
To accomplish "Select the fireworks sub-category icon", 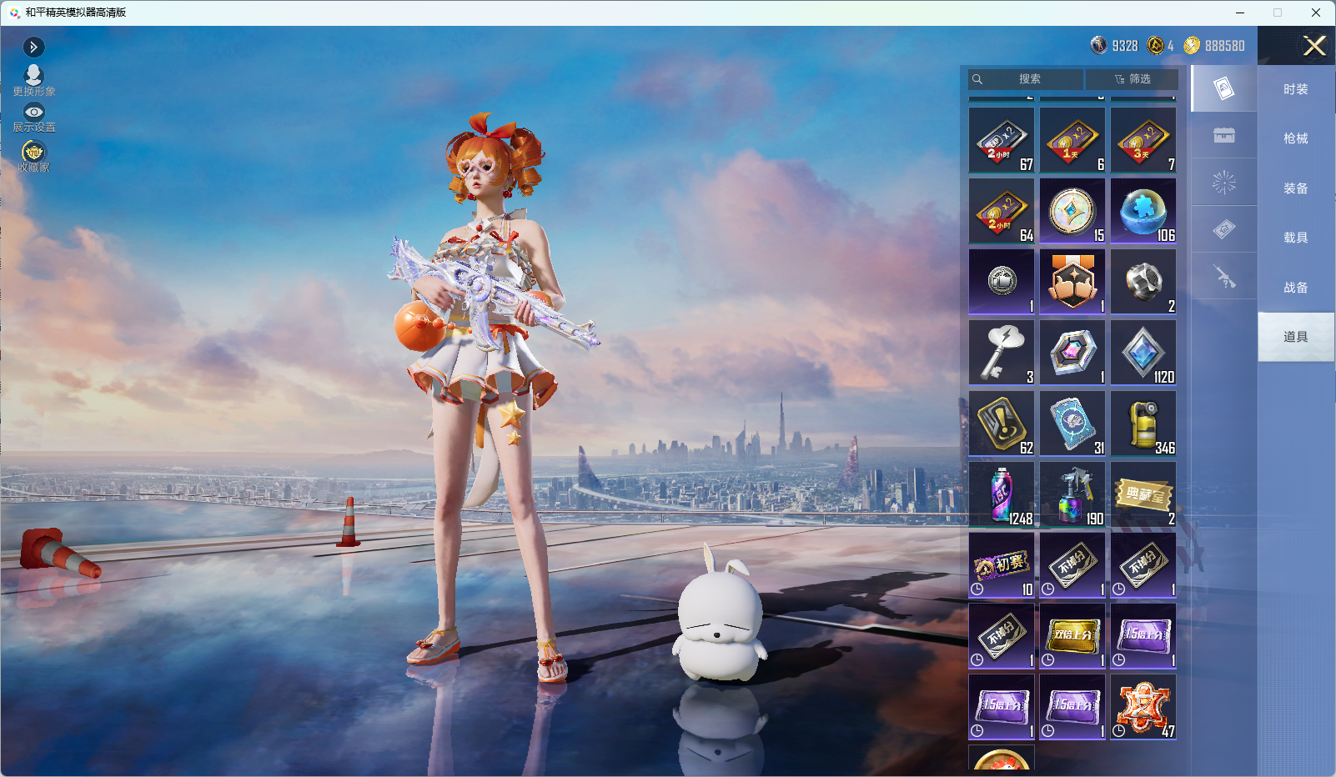I will (x=1223, y=182).
